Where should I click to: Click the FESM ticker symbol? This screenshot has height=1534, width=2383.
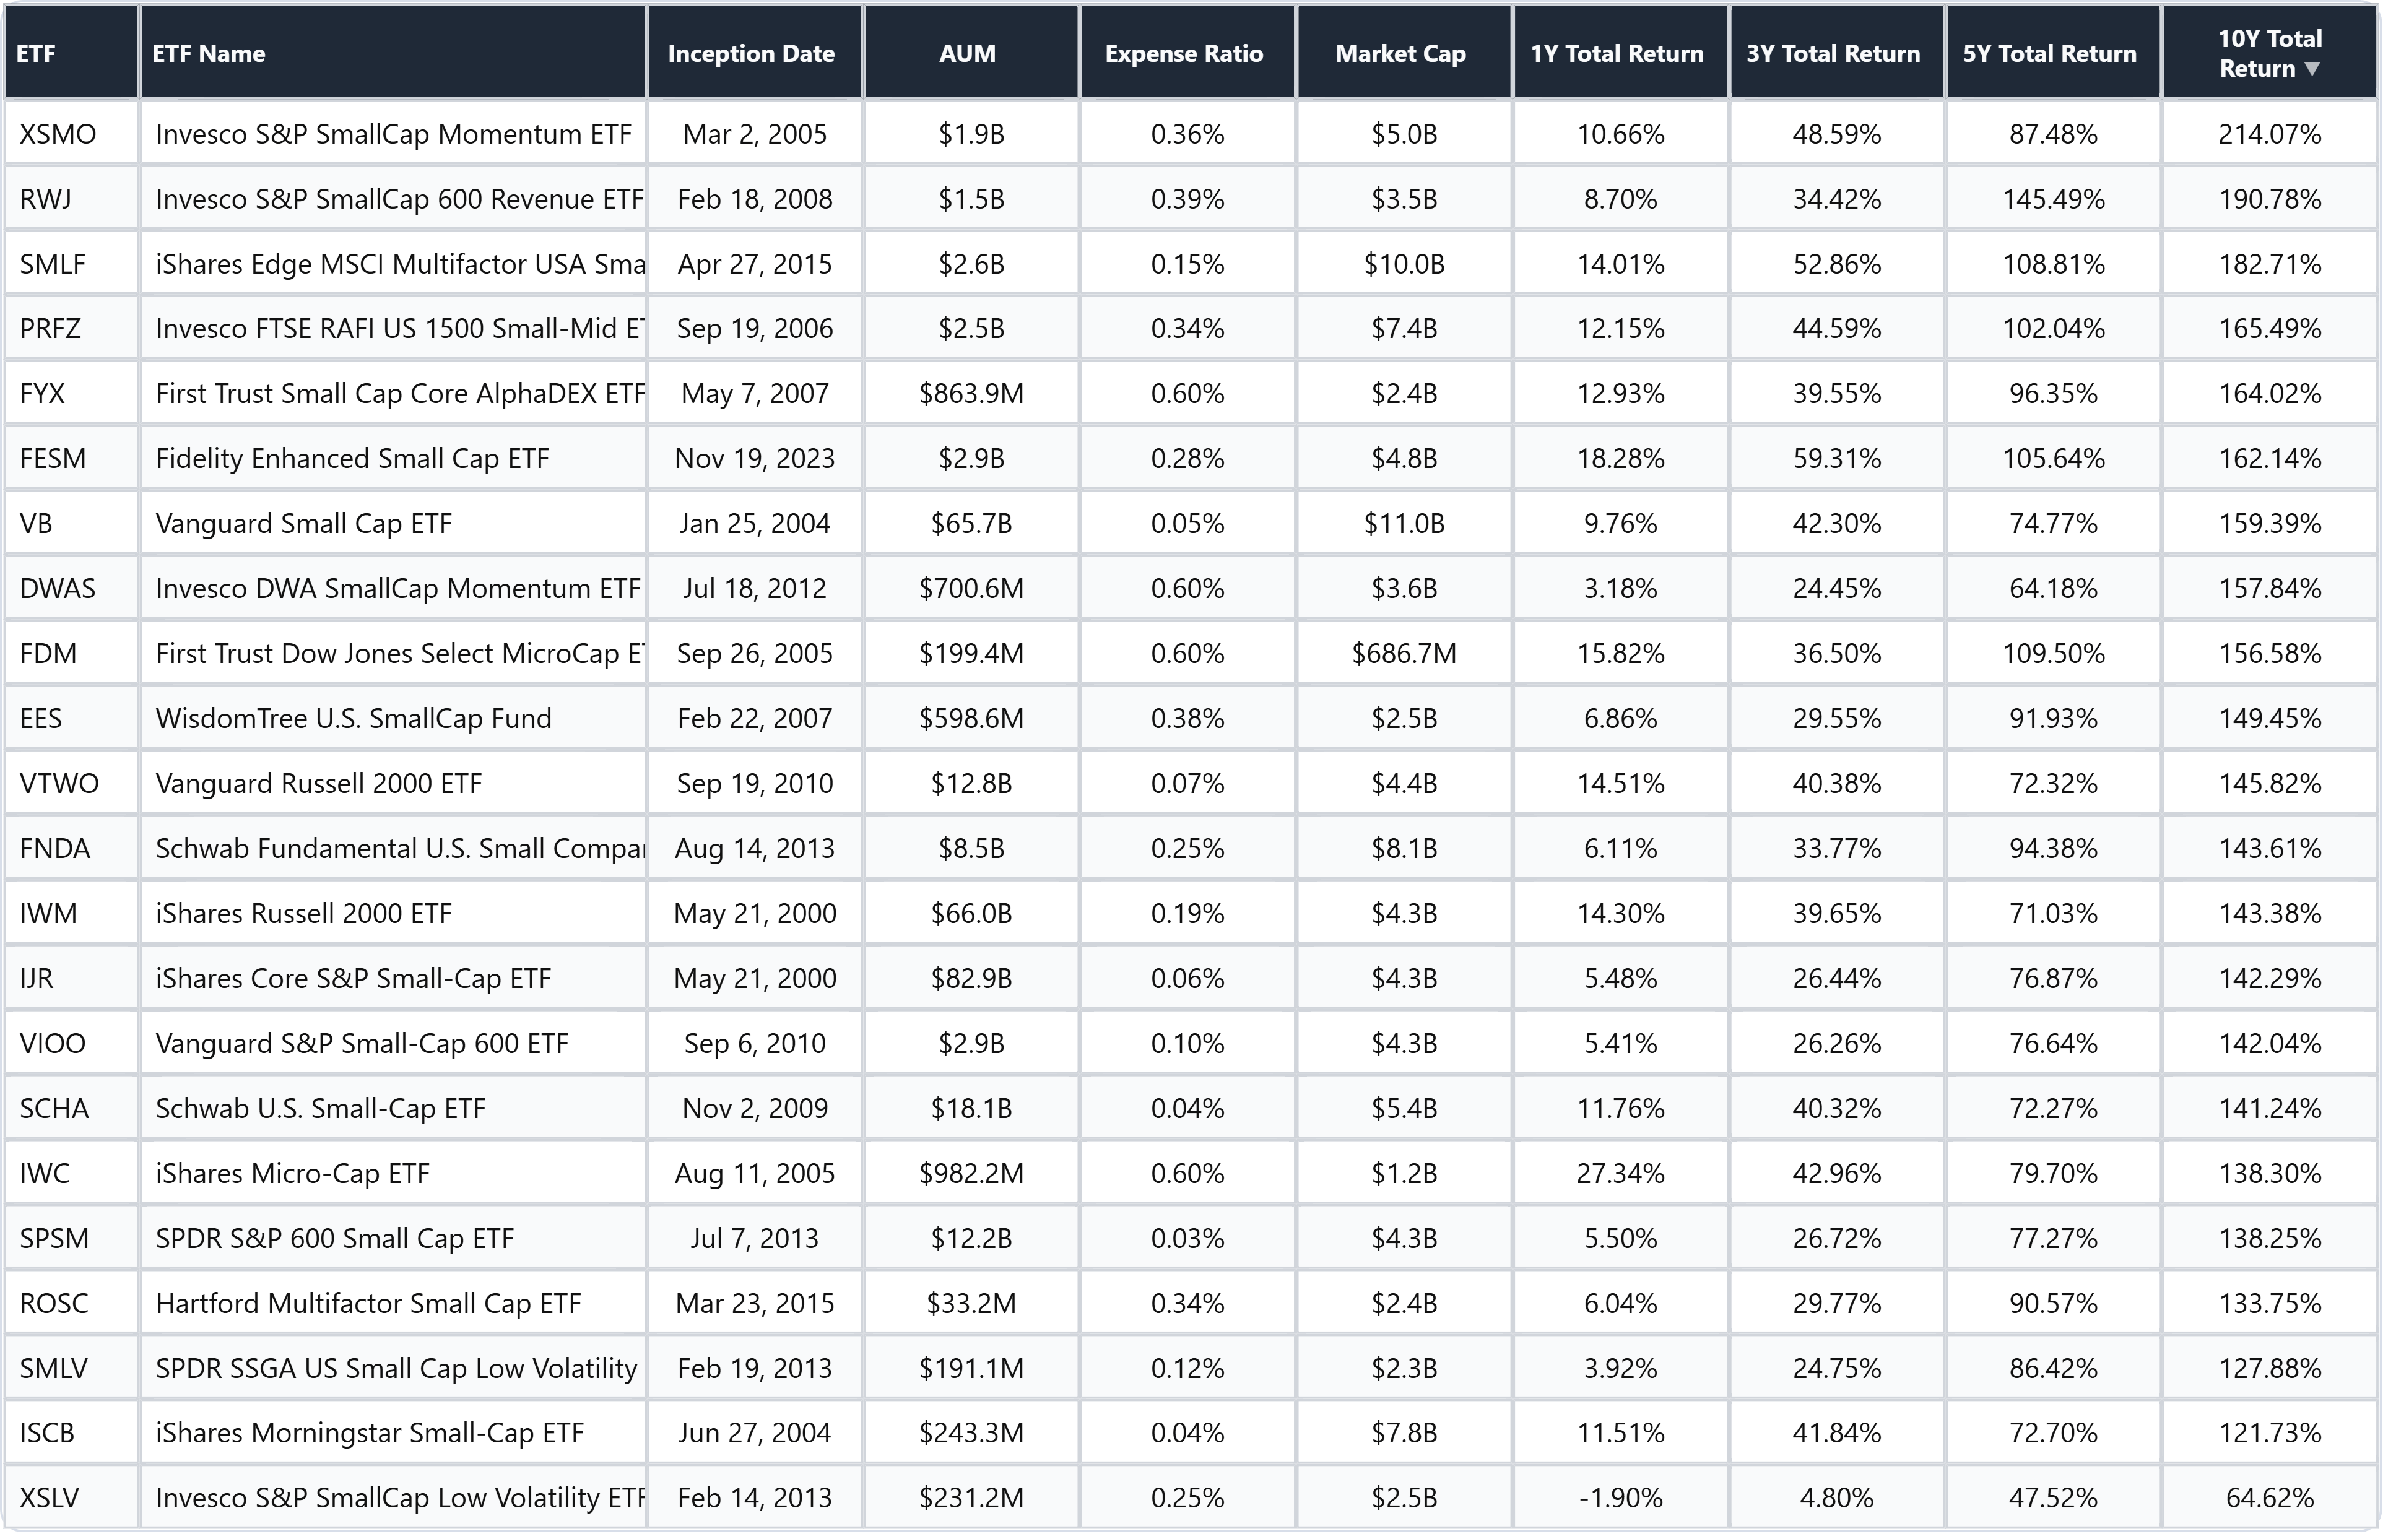(x=53, y=458)
